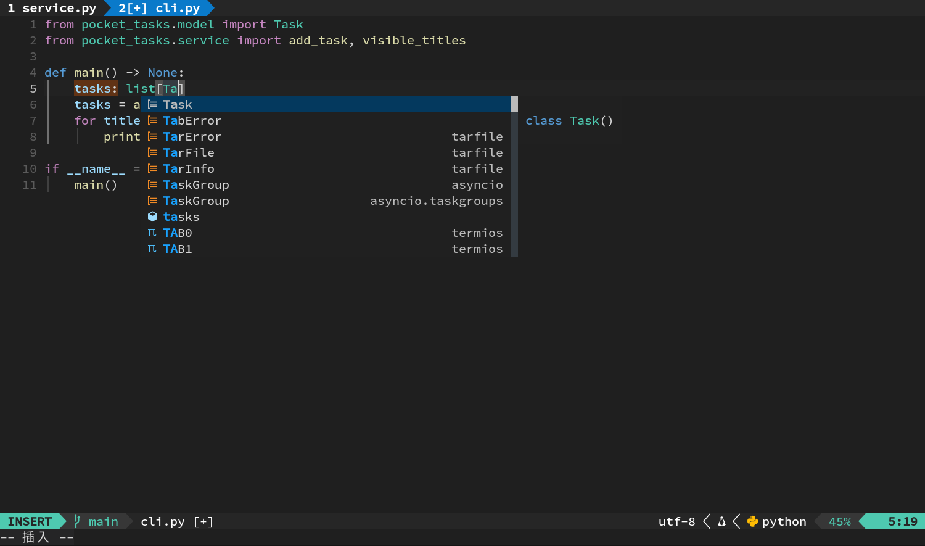The height and width of the screenshot is (546, 925).
Task: Click the highlighted 'tasks:' annotation on line 5
Action: pos(96,88)
